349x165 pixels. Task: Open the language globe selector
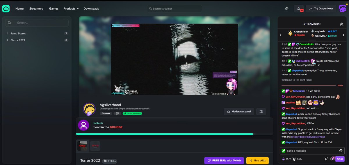tap(287, 9)
